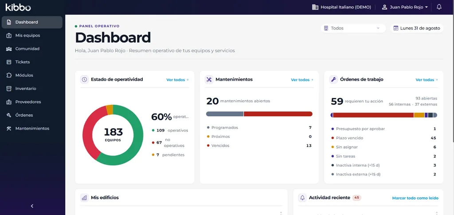Click the Sin tareas row
Screen dimensions: 454x215
click(x=384, y=156)
